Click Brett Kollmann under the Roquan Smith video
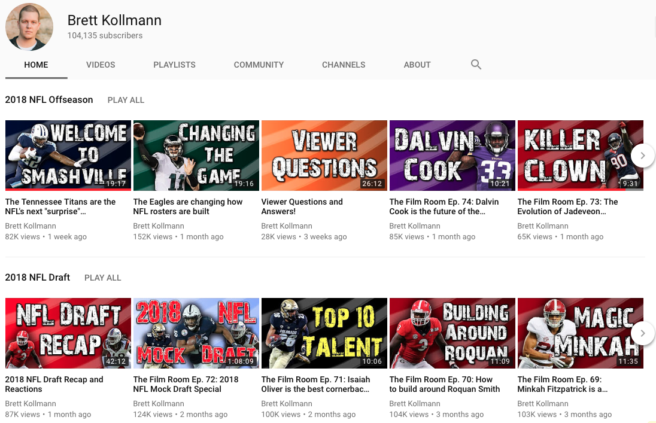Image resolution: width=656 pixels, height=423 pixels. pyautogui.click(x=415, y=403)
